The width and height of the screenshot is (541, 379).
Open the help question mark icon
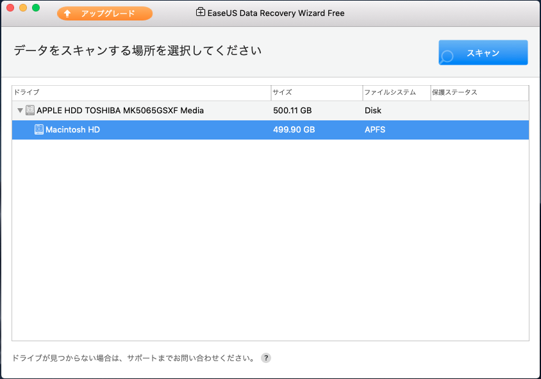[265, 358]
